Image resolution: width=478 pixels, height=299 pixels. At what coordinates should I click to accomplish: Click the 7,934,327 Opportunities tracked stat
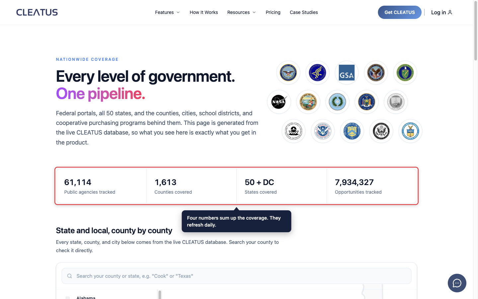[x=372, y=186]
